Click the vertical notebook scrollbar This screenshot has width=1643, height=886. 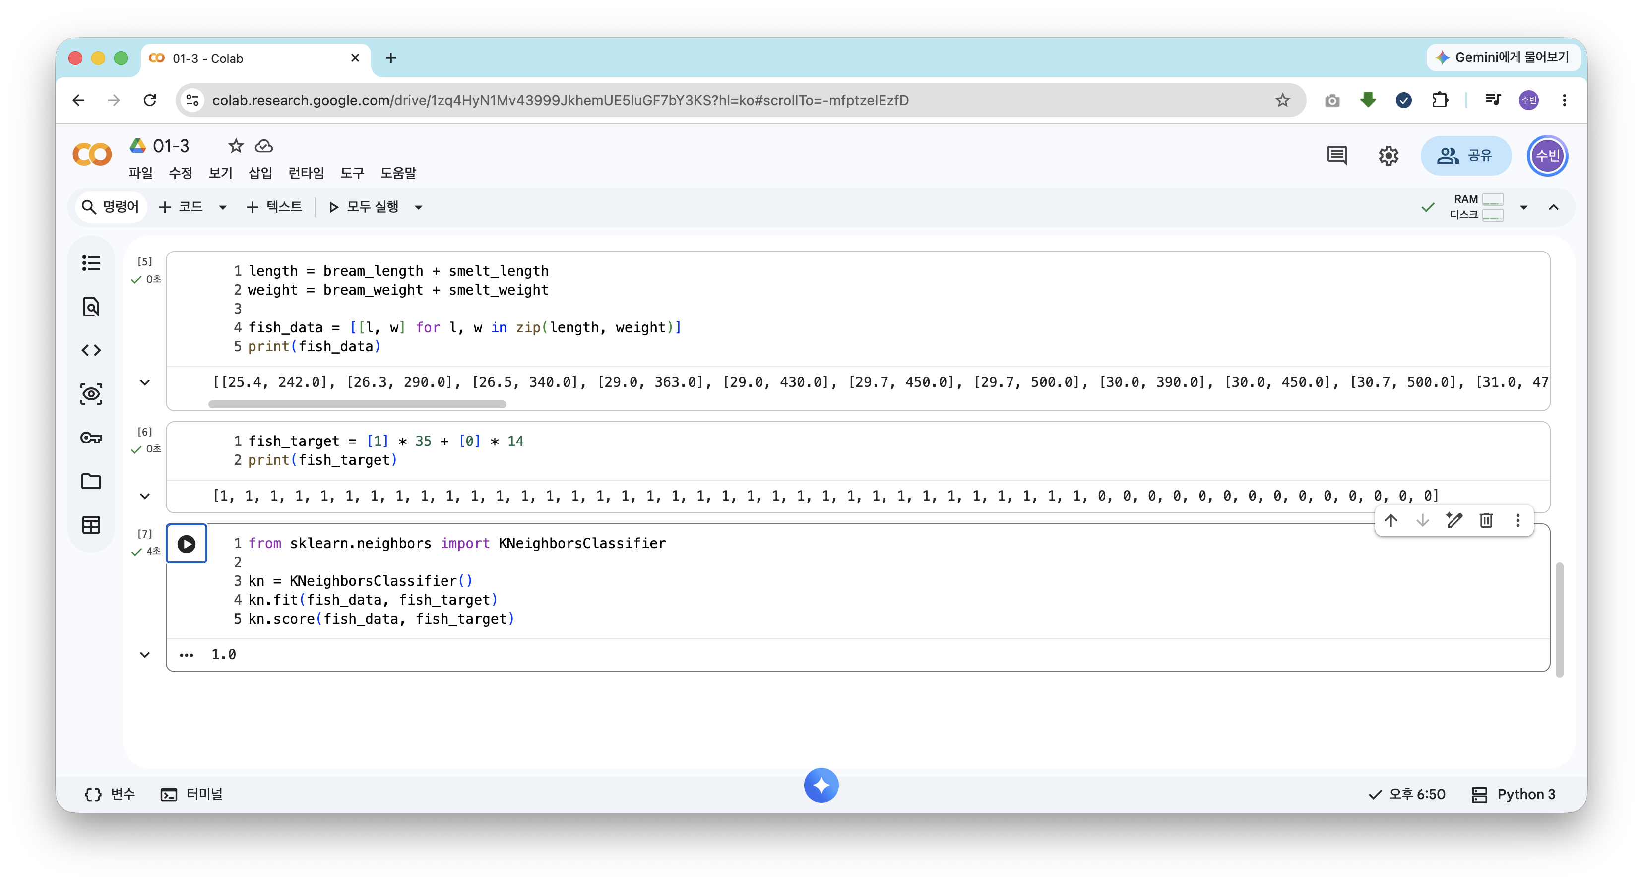click(1559, 619)
